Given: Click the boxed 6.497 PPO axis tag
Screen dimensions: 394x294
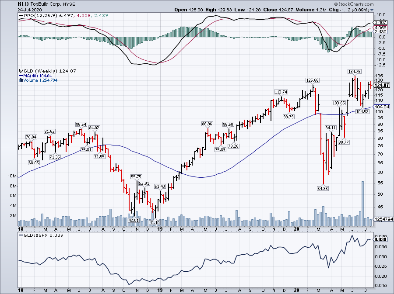Looking at the screenshot, I should 380,23.
